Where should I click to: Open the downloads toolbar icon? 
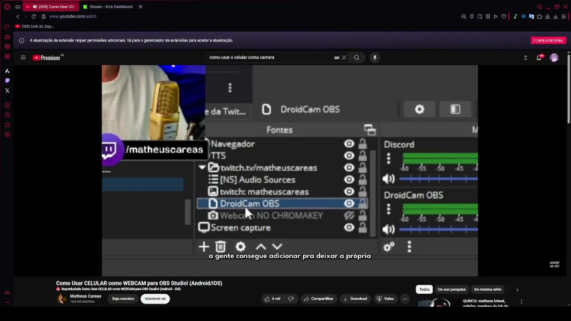pyautogui.click(x=555, y=16)
